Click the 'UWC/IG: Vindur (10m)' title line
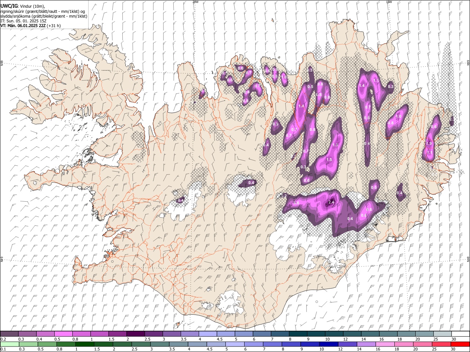Image resolution: width=470 pixels, height=352 pixels. pyautogui.click(x=23, y=6)
